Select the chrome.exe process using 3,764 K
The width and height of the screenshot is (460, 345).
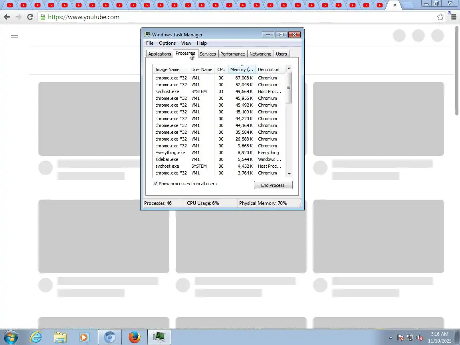point(219,173)
